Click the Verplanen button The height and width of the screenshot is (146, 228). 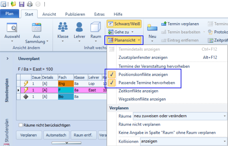(29, 135)
